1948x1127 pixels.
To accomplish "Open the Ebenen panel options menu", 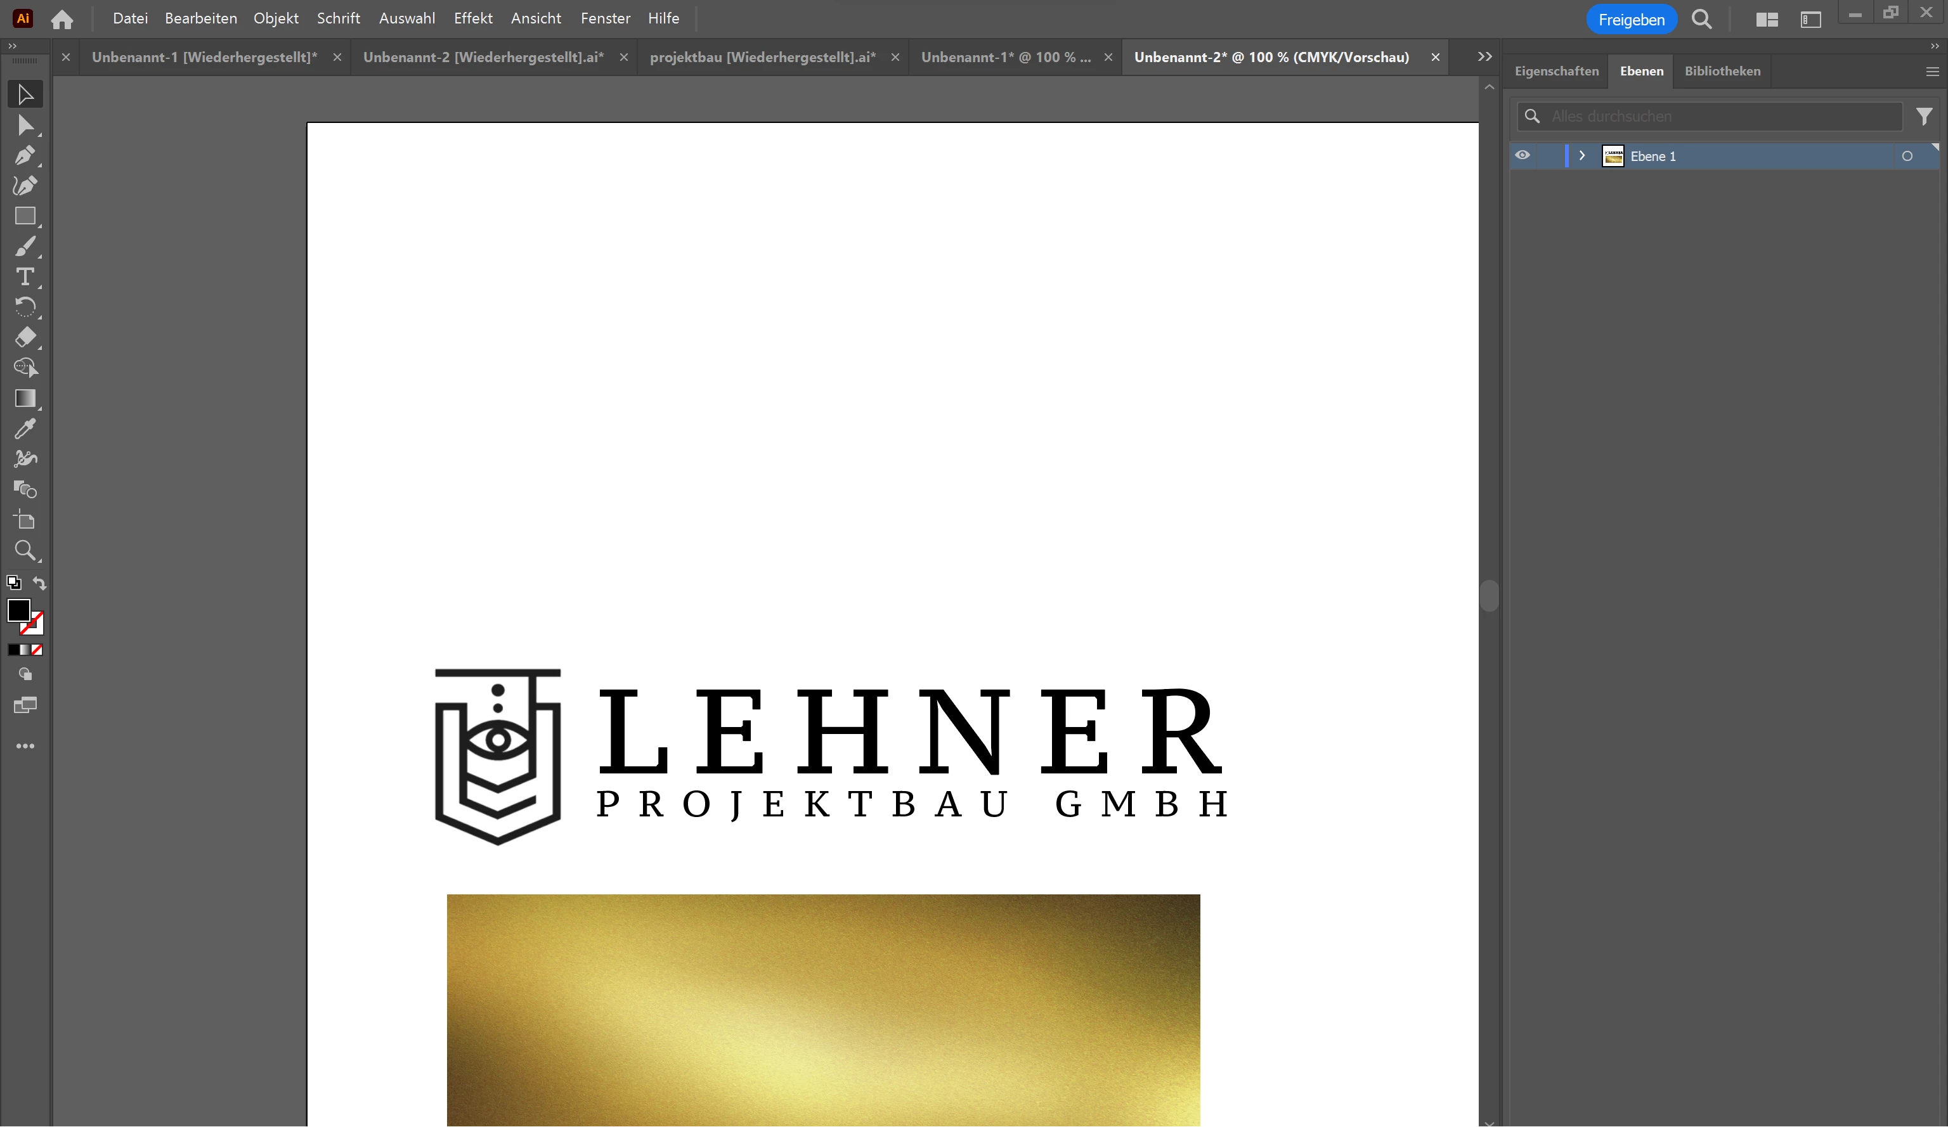I will 1932,71.
